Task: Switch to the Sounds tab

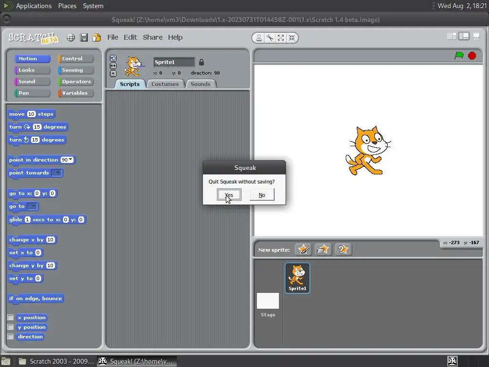Action: pos(201,84)
